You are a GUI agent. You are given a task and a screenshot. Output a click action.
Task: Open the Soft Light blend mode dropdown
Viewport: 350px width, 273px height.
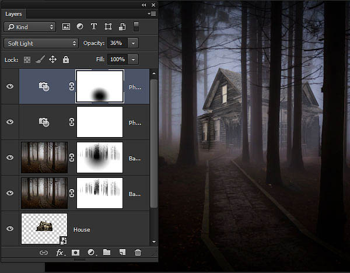click(x=41, y=43)
